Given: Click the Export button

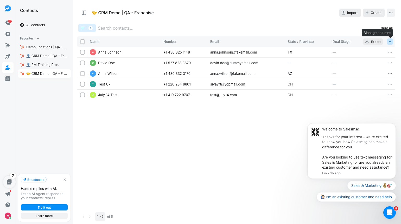Looking at the screenshot, I should click(x=373, y=42).
